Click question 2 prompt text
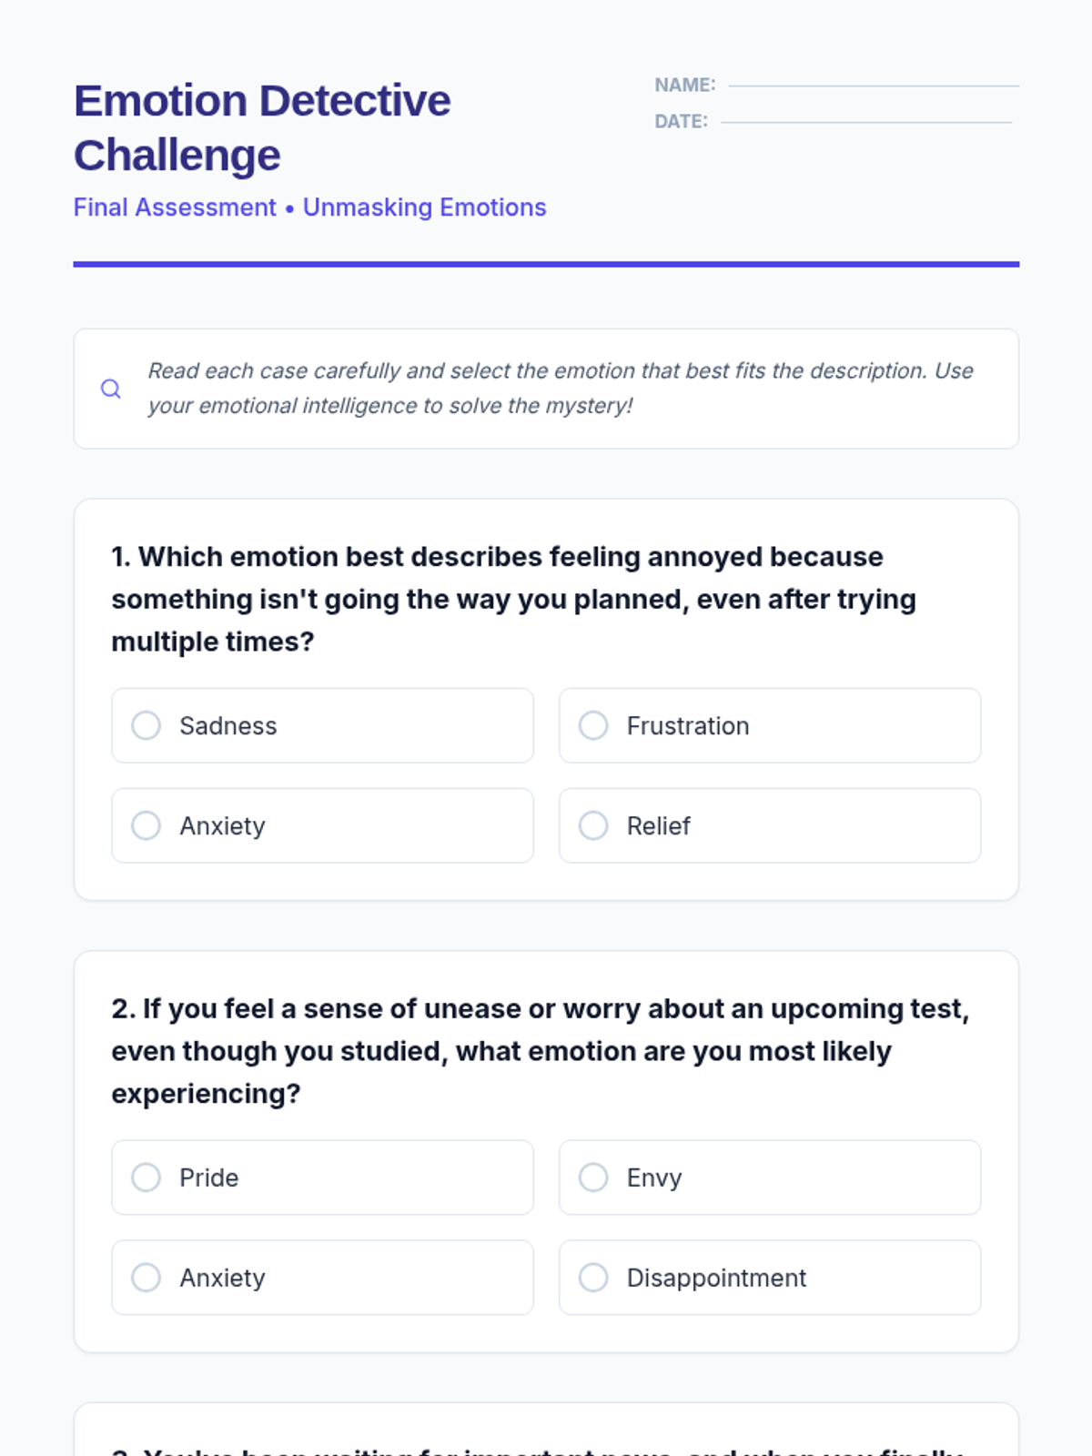This screenshot has height=1456, width=1092. click(541, 1051)
